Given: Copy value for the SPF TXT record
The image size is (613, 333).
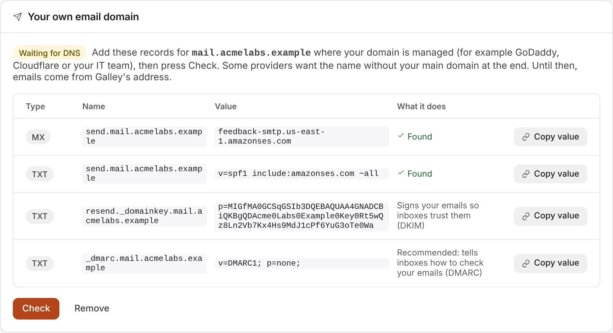Looking at the screenshot, I should [550, 174].
